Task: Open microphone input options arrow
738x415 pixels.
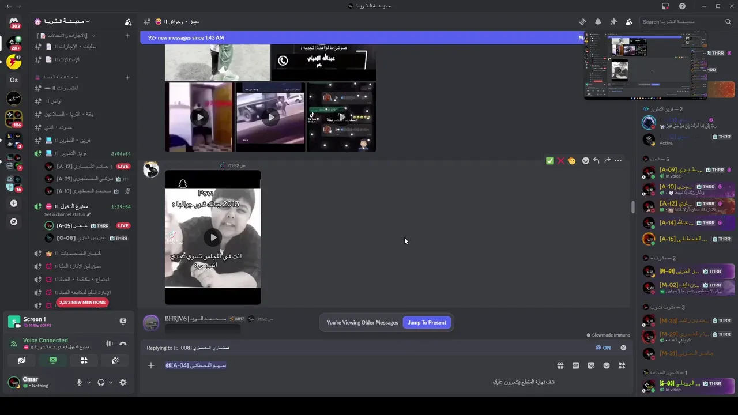Action: click(x=88, y=382)
